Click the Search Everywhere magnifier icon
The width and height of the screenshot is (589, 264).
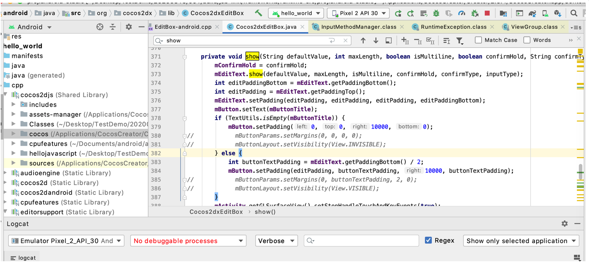click(x=574, y=13)
